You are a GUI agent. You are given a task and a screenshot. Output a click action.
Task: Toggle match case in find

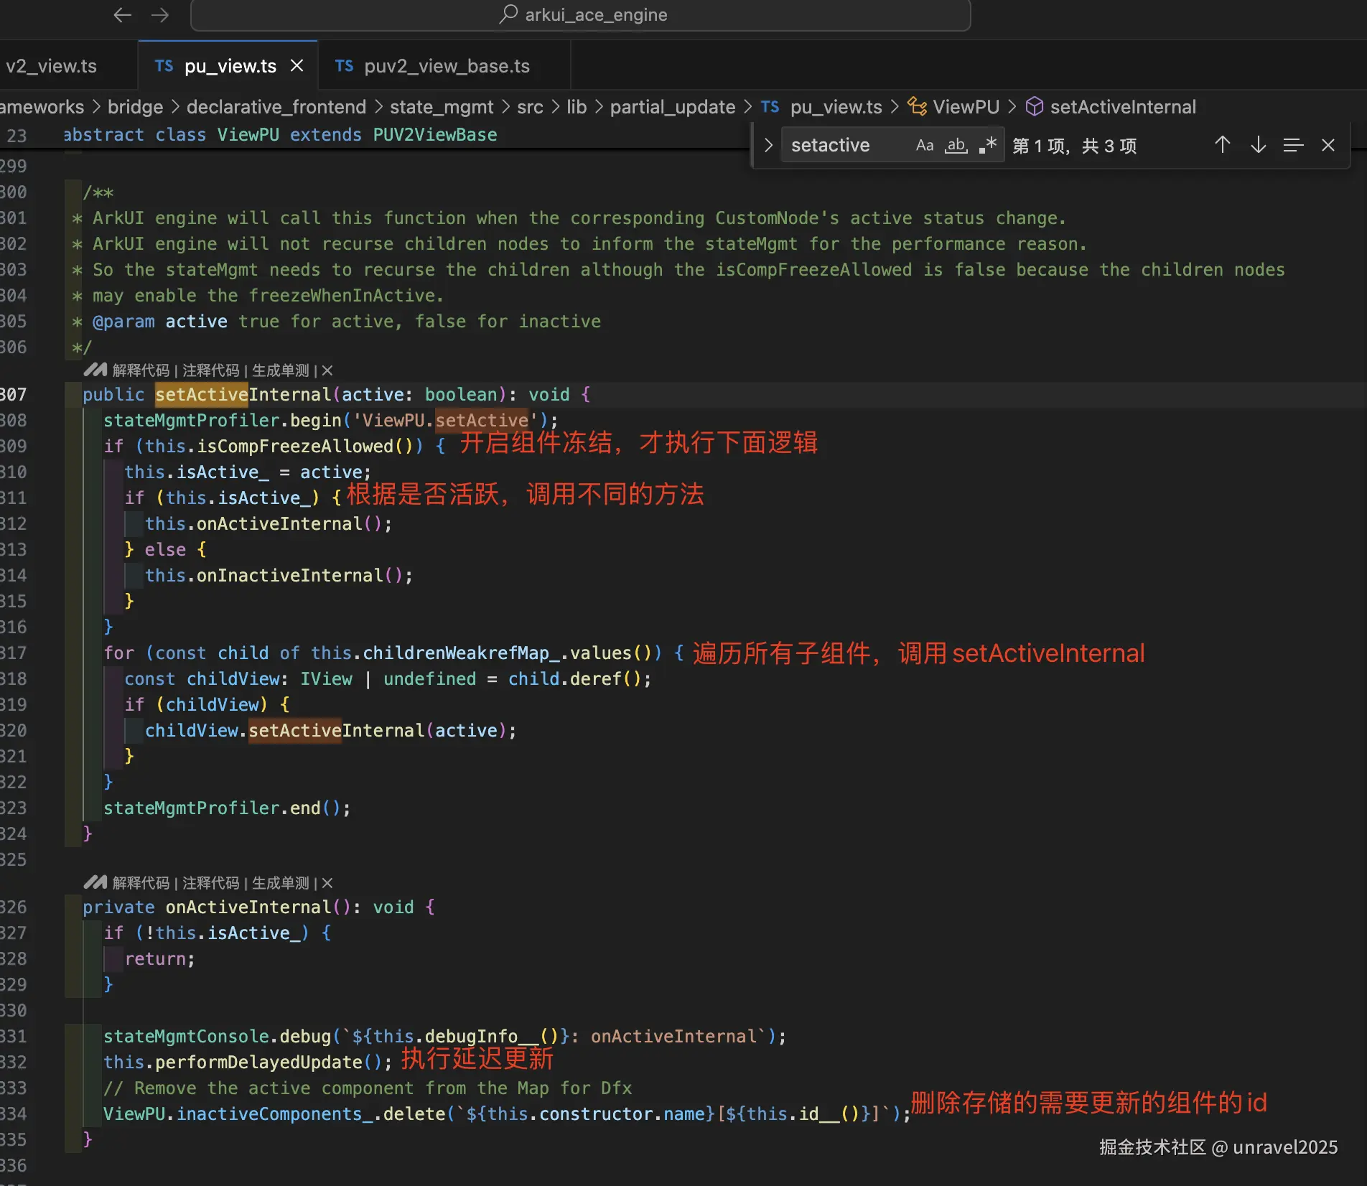924,145
